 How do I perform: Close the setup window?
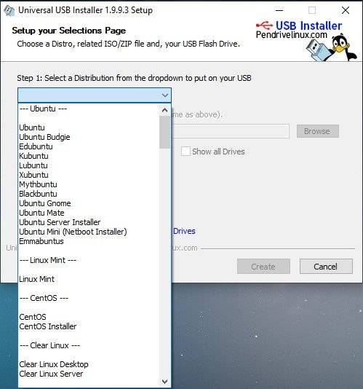point(345,10)
